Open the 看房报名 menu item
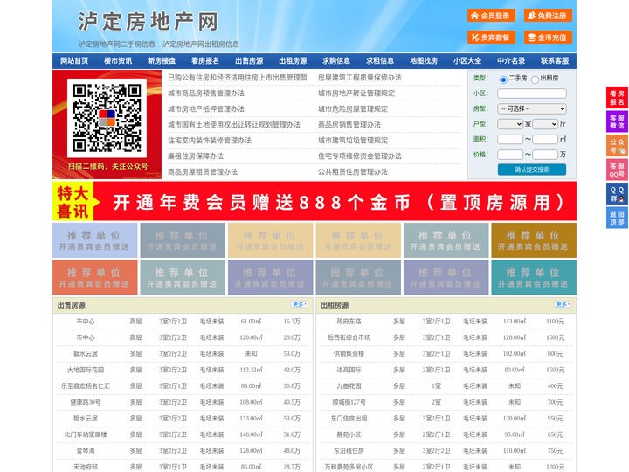Screen dimensions: 629x472 205,61
